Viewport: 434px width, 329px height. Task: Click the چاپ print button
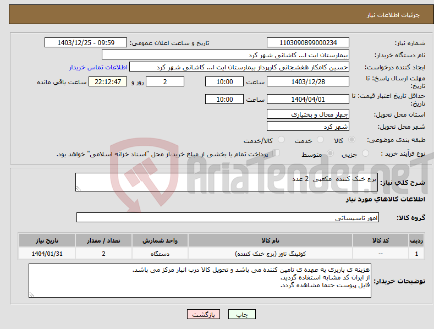[x=242, y=315]
